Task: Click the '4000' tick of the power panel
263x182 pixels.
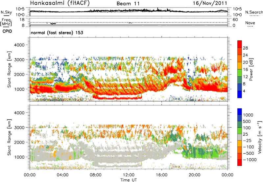Action: tap(19, 45)
